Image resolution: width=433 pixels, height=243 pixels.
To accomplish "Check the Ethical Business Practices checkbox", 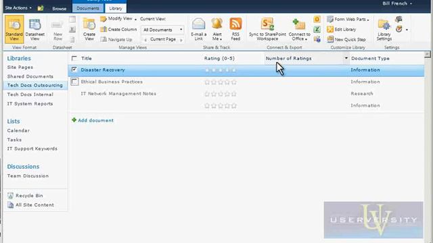I will click(x=74, y=82).
